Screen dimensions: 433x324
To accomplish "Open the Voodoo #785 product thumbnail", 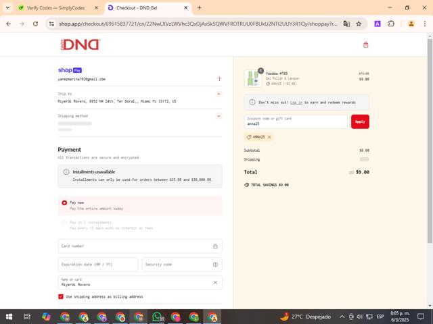I will pos(253,78).
